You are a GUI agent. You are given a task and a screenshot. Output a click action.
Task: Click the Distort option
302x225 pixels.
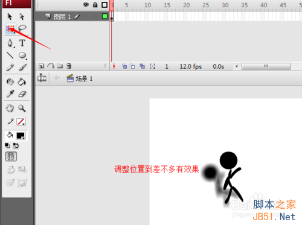10,183
